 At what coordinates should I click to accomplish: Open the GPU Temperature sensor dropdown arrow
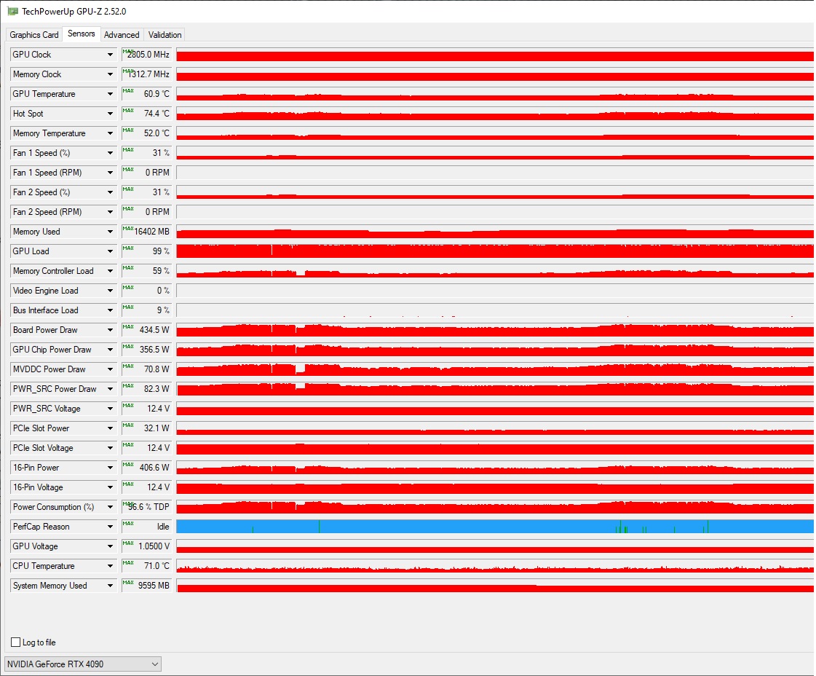[x=111, y=94]
